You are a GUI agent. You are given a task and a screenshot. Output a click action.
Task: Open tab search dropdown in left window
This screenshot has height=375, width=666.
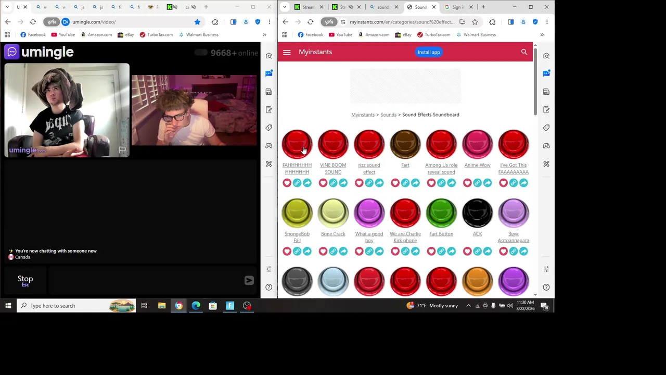click(x=7, y=7)
